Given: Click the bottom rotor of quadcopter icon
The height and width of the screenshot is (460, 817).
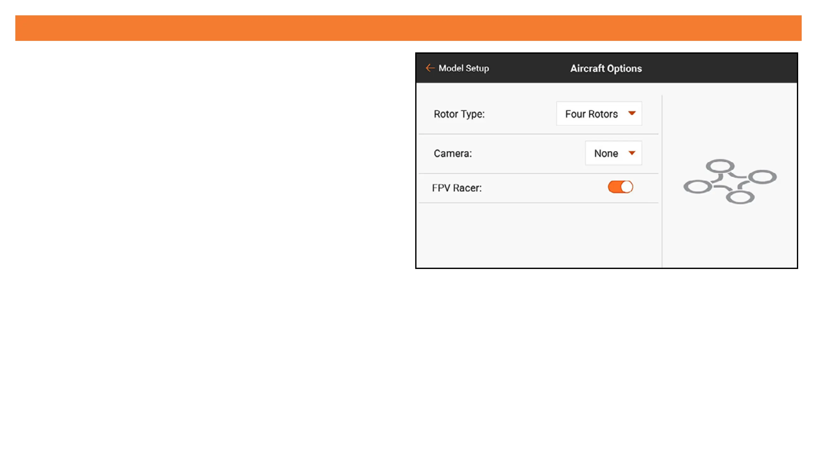Looking at the screenshot, I should tap(740, 197).
